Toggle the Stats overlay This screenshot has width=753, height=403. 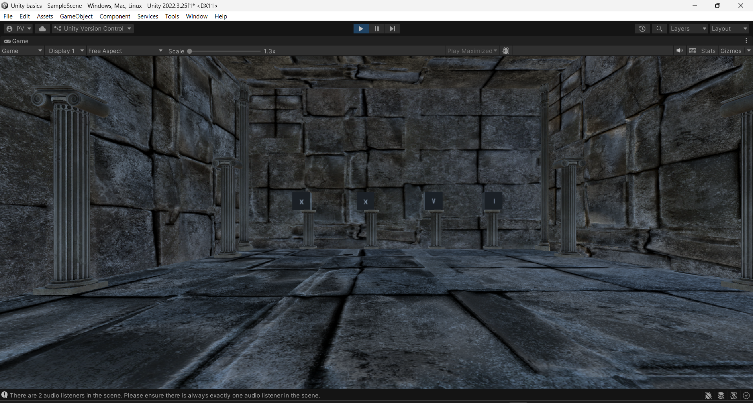click(x=708, y=51)
